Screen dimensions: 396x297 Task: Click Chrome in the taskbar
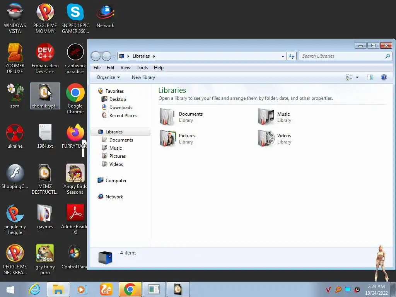click(x=130, y=289)
